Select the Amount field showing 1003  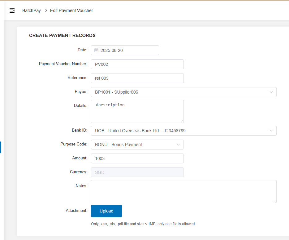click(x=137, y=158)
